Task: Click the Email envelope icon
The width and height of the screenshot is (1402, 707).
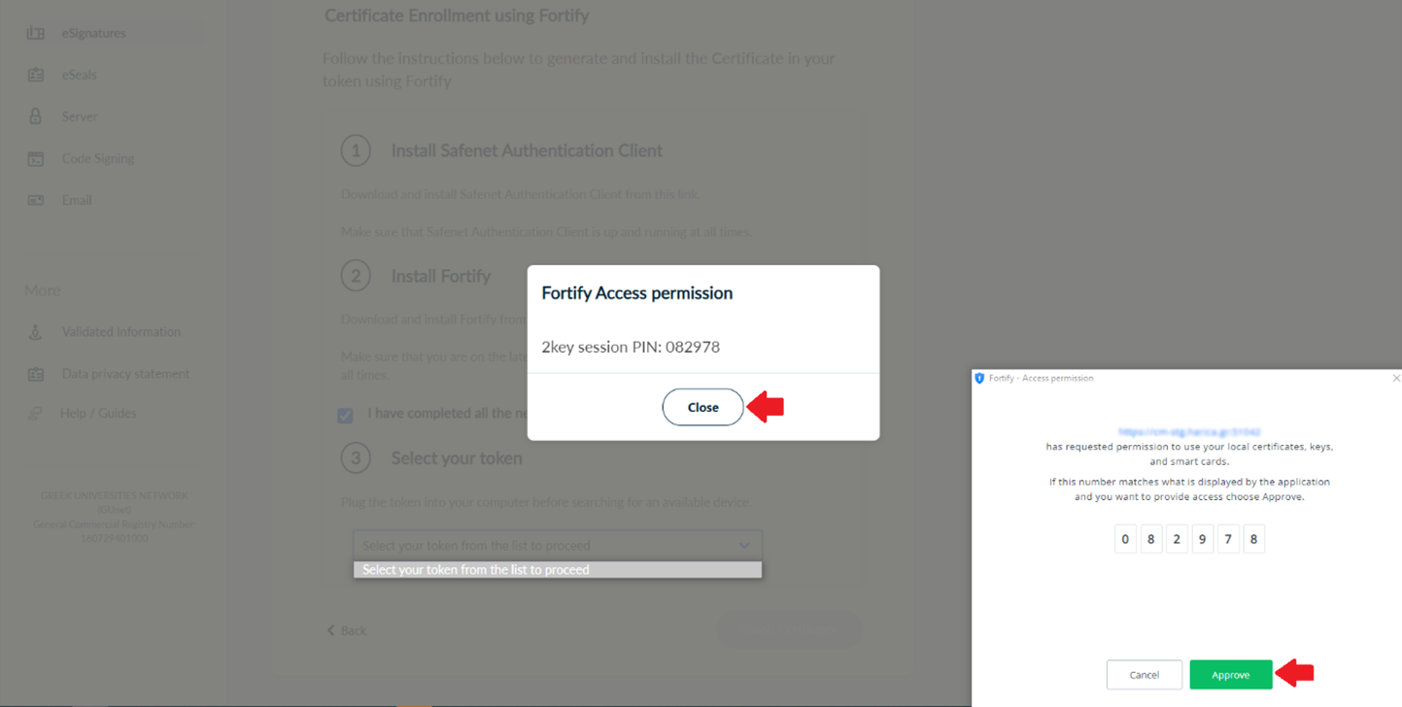Action: pos(36,200)
